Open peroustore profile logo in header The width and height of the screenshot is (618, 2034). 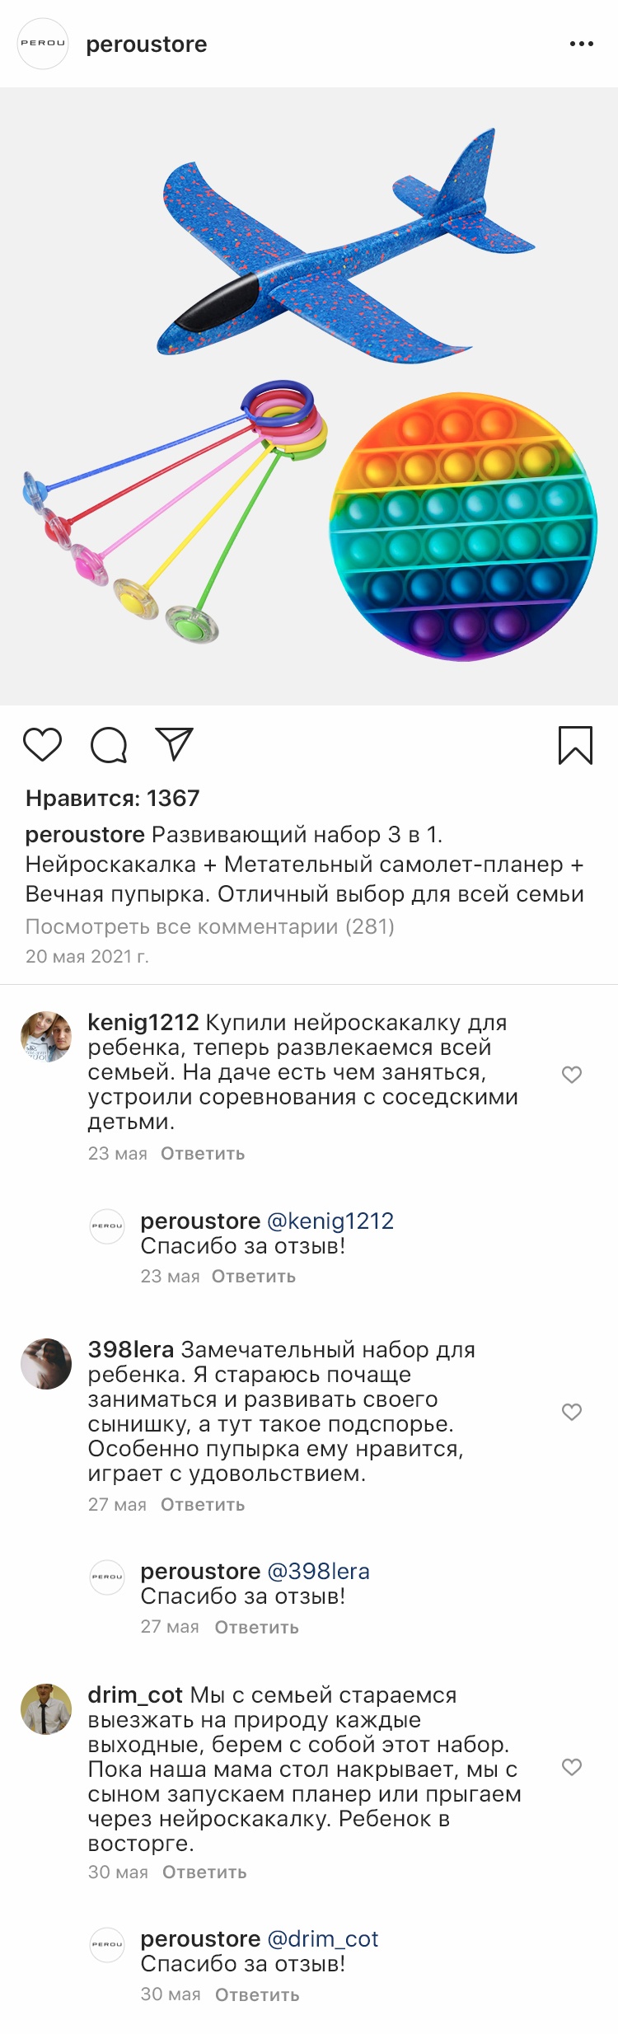[x=43, y=44]
